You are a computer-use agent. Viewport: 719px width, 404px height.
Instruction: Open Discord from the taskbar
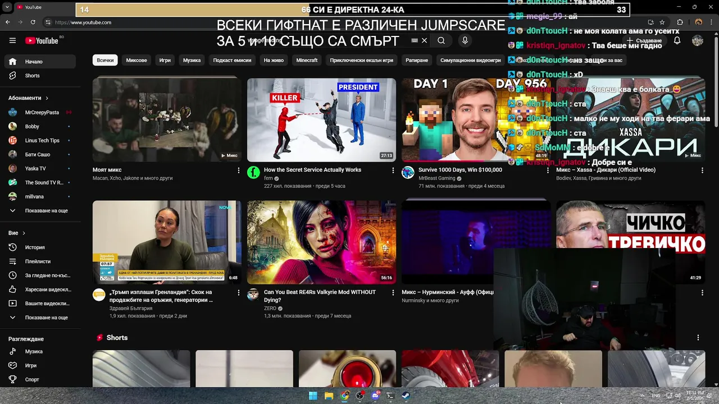(x=375, y=396)
